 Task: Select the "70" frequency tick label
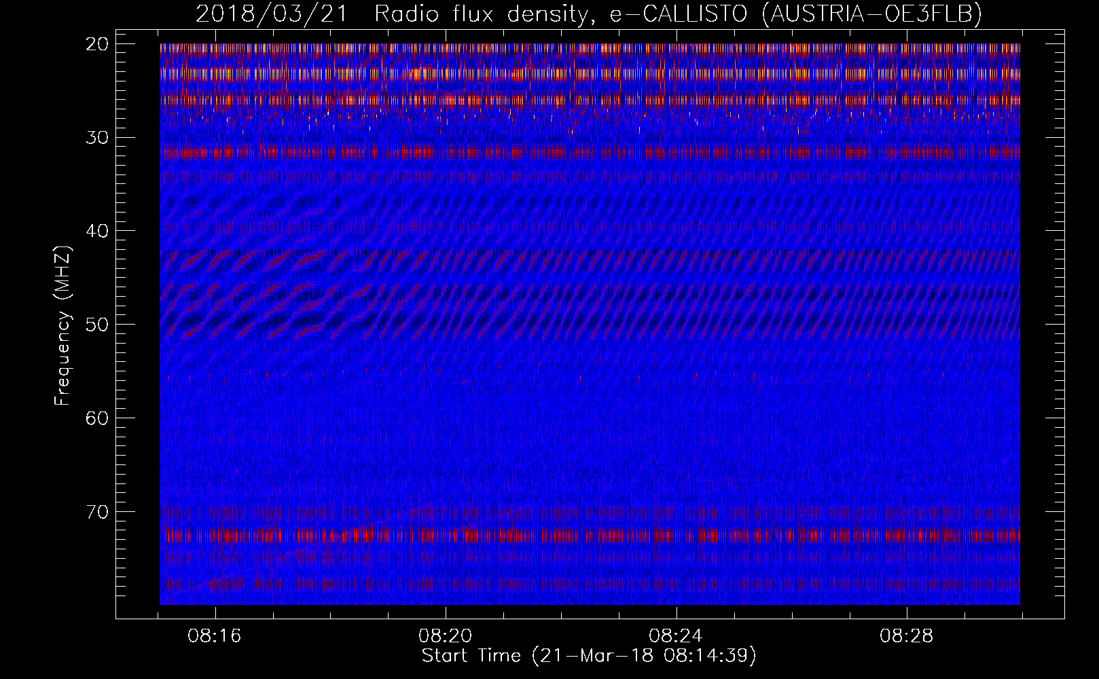(98, 512)
